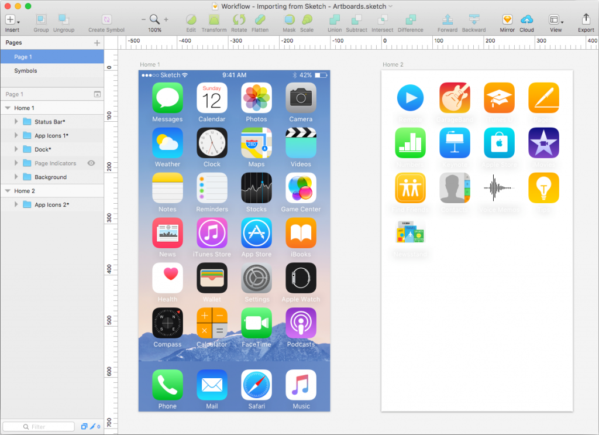Click the Export icon
The width and height of the screenshot is (599, 435).
coord(586,19)
